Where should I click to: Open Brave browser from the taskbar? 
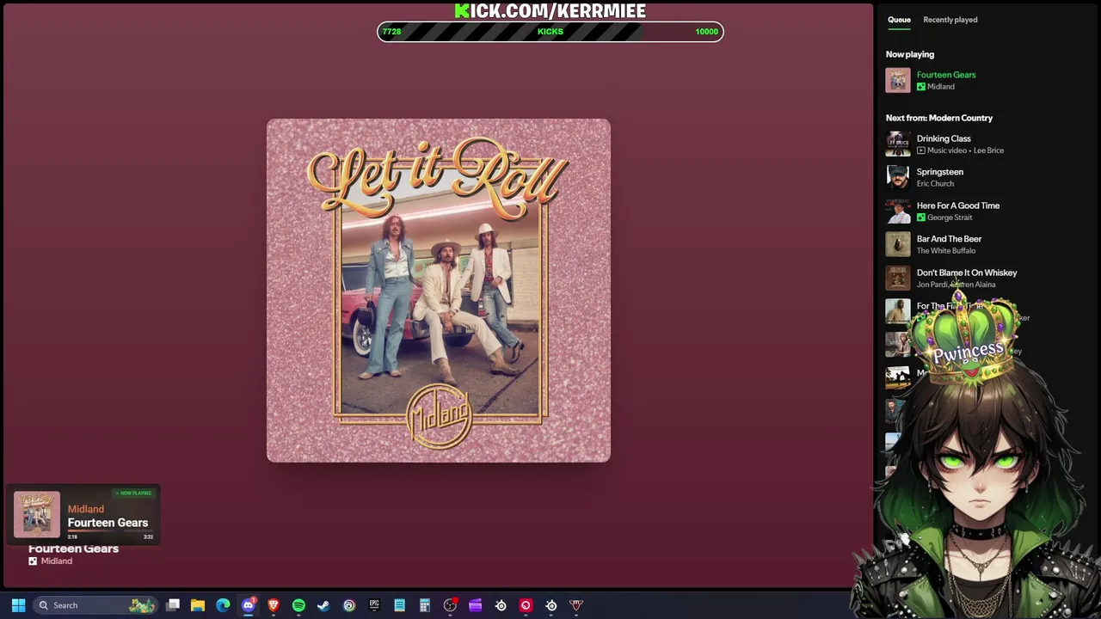click(274, 605)
